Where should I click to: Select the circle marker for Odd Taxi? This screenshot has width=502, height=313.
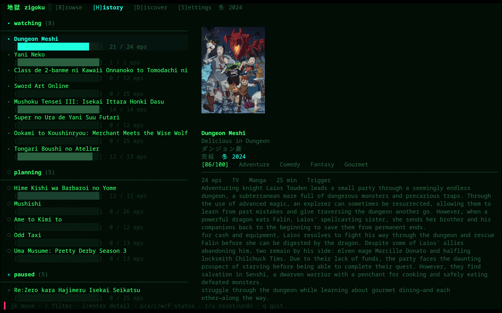click(9, 235)
